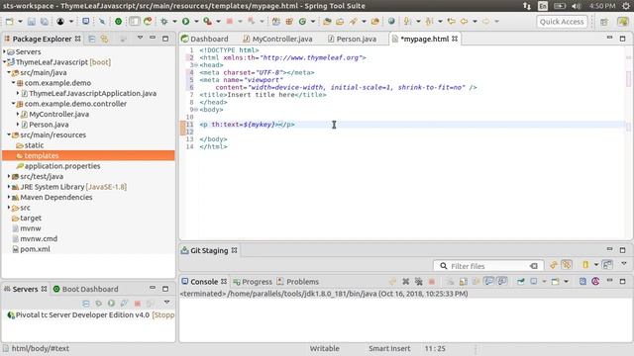Click Collapse All in Package Explorer
This screenshot has width=634, height=356.
tap(92, 39)
